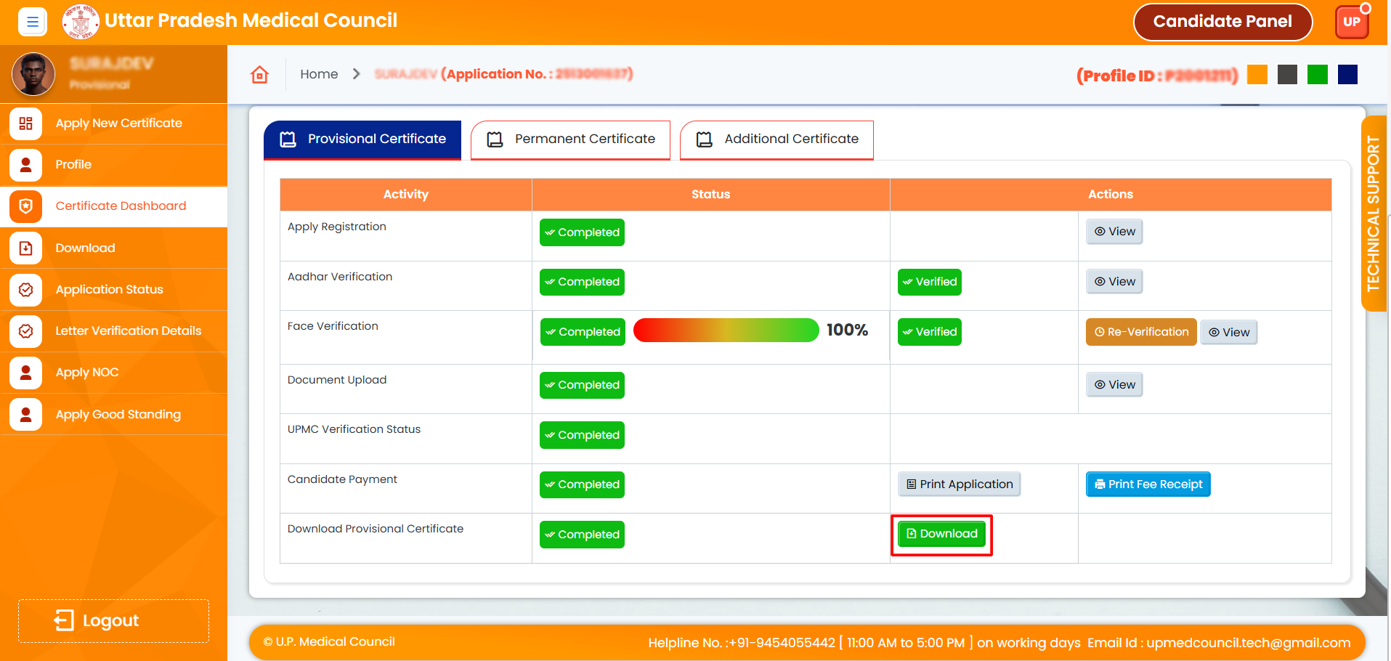Open Application Status from sidebar
The image size is (1391, 661).
(109, 290)
